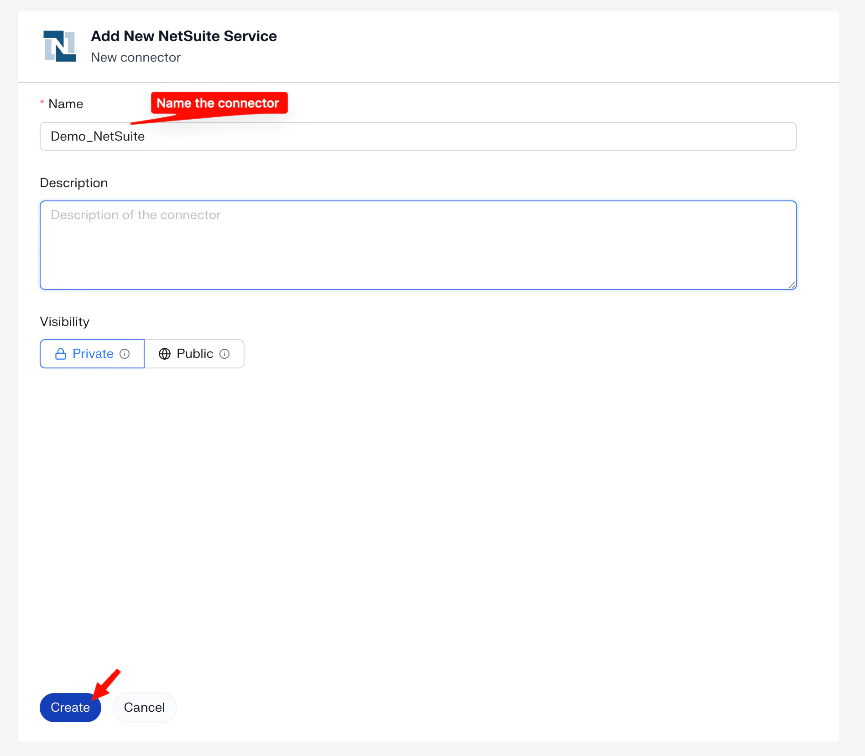The image size is (865, 756).
Task: Open info tooltip next to Private
Action: coord(125,354)
